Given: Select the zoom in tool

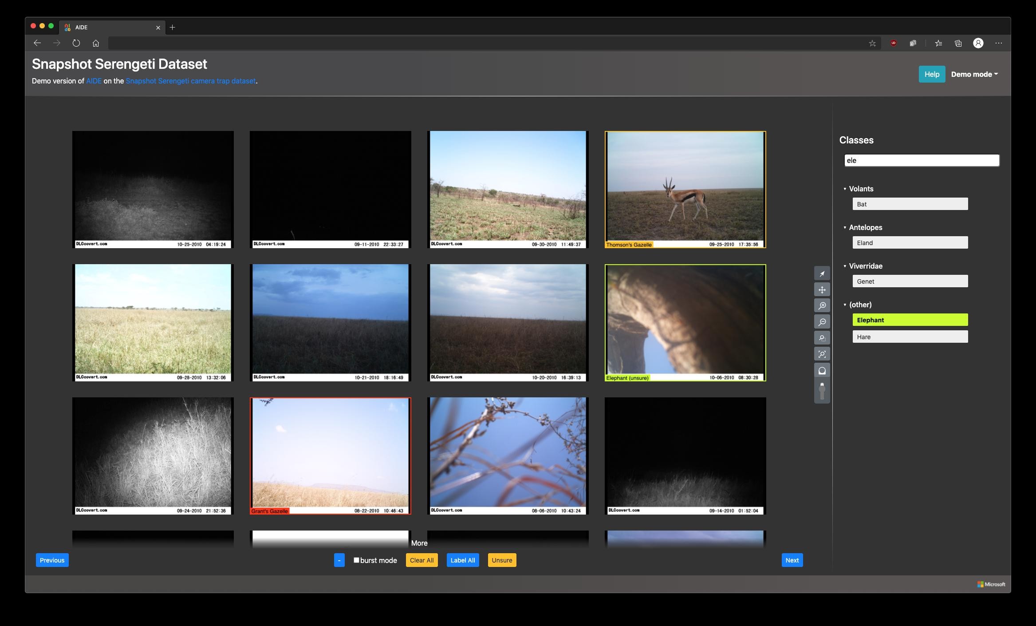Looking at the screenshot, I should click(x=822, y=305).
